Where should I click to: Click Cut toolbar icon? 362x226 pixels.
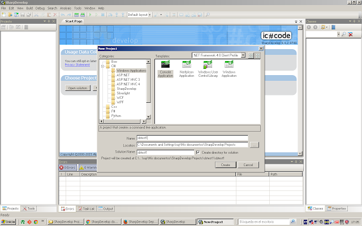tap(36, 15)
